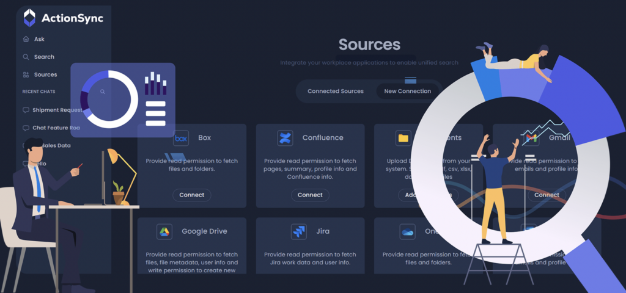The image size is (626, 293).
Task: Click the magnifier icon in the sidebar
Action: [x=26, y=57]
